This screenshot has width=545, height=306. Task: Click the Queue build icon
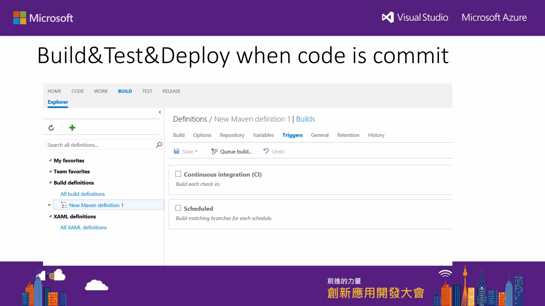click(x=214, y=151)
